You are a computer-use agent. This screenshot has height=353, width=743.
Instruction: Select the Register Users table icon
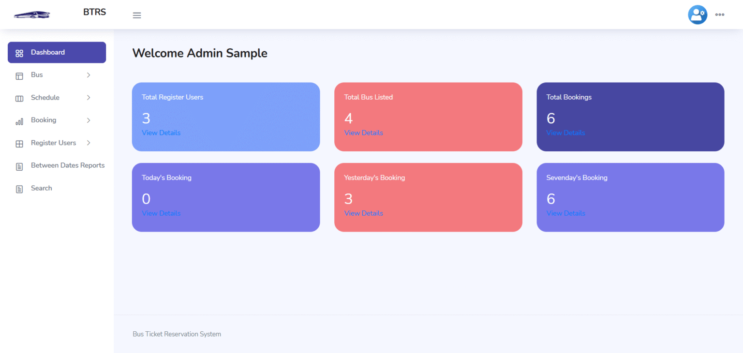click(x=18, y=143)
